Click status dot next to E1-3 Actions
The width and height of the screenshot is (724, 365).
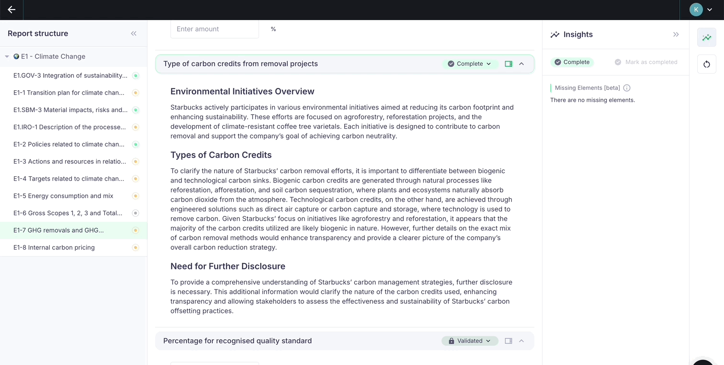click(x=136, y=161)
